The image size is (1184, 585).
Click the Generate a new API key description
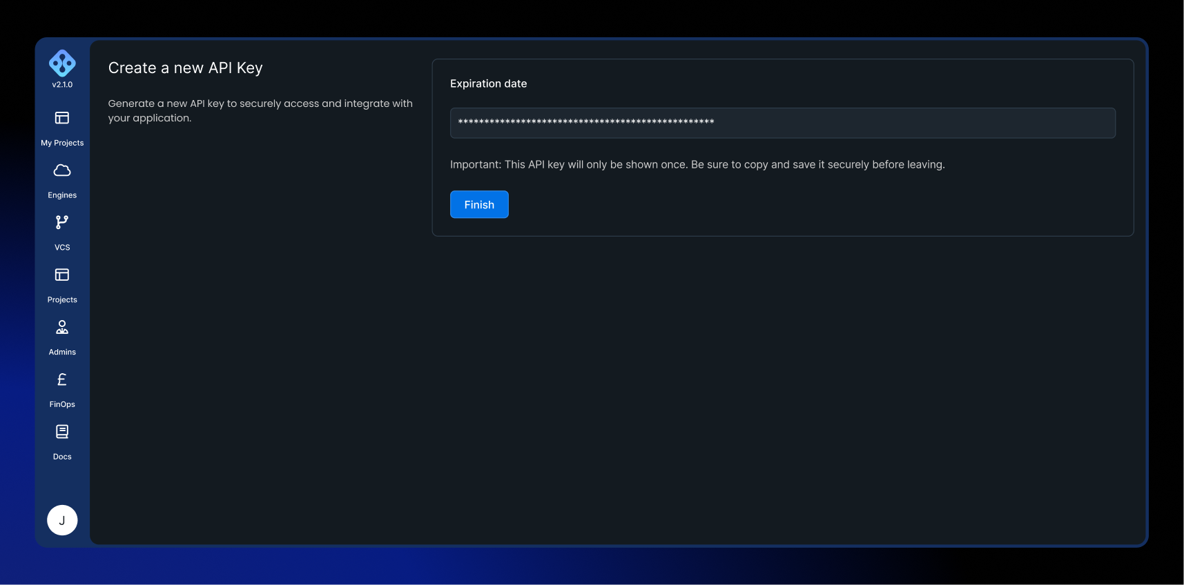pos(260,110)
